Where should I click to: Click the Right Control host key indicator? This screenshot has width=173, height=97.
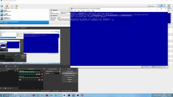coord(163,67)
